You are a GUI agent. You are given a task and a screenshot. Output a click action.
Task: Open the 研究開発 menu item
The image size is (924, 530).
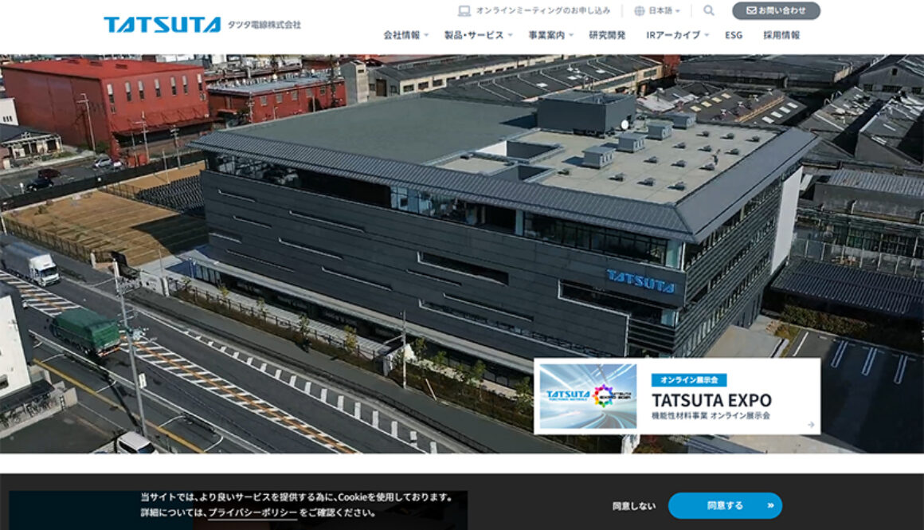pos(607,35)
